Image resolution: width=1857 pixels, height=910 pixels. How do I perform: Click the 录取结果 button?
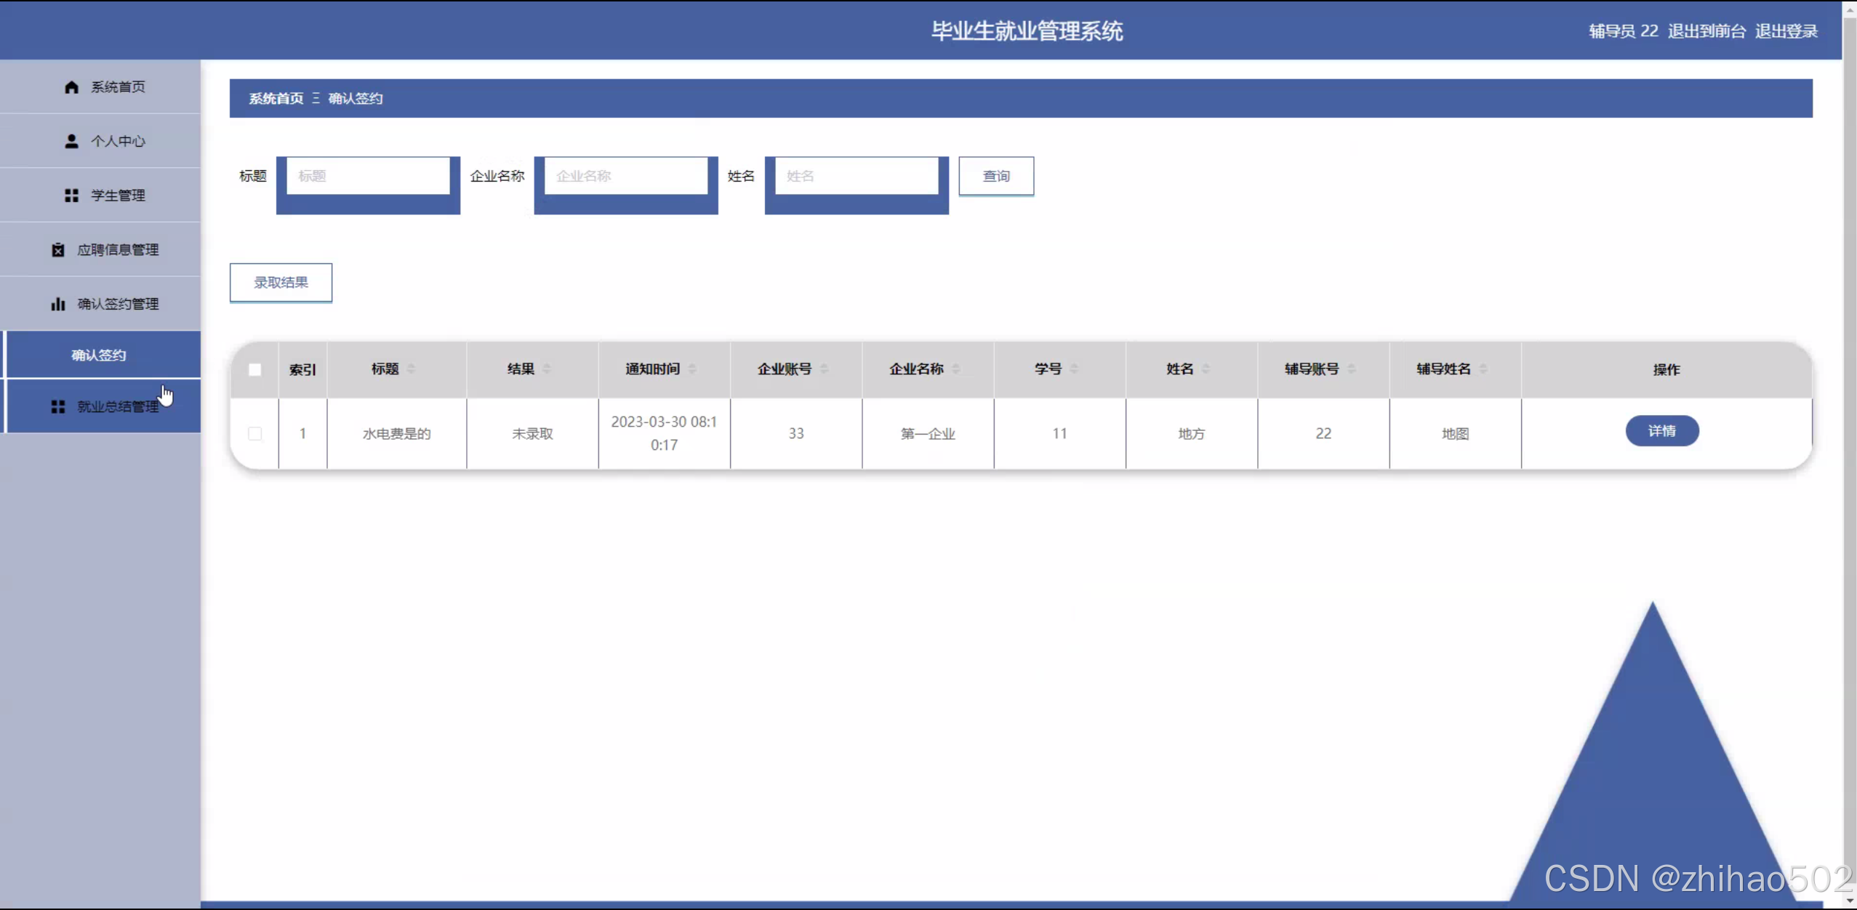[281, 283]
